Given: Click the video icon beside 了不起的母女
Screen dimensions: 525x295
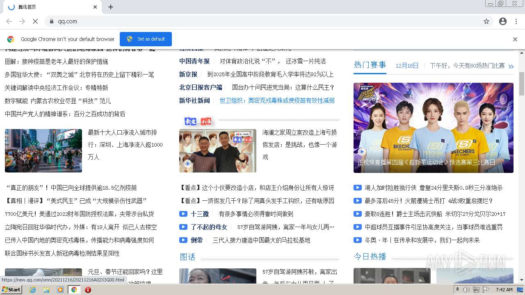Looking at the screenshot, I should pos(183,227).
